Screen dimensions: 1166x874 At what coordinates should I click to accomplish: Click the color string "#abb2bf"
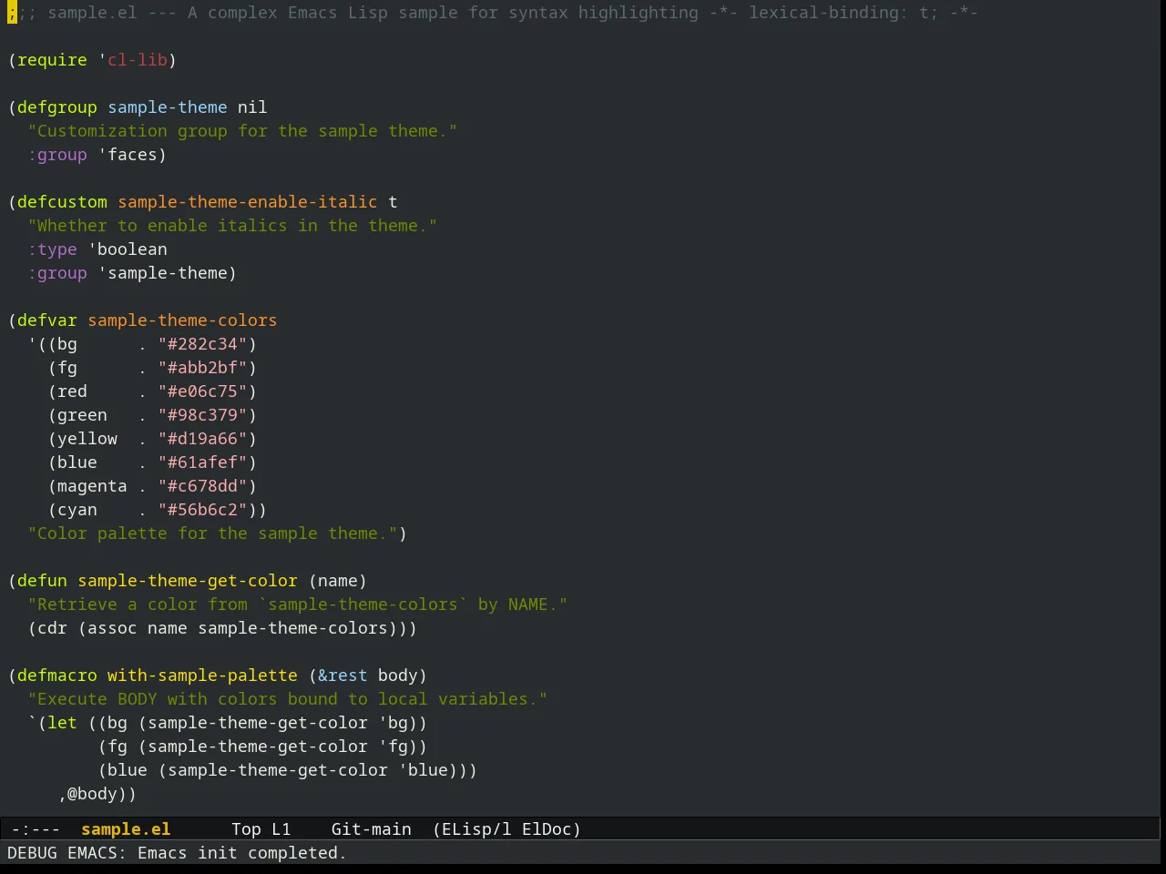click(x=202, y=368)
